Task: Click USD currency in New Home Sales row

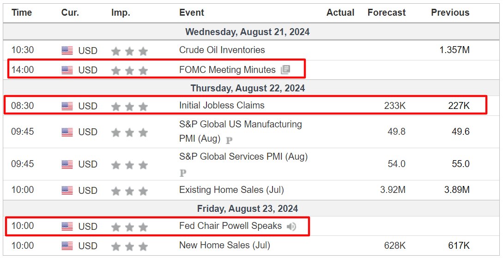Action: click(88, 246)
